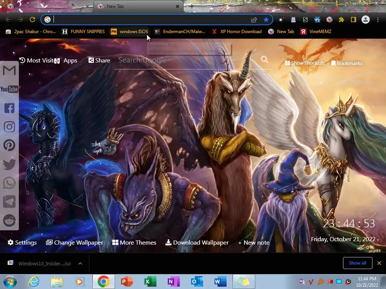Open the YouTube sidebar shortcut
The width and height of the screenshot is (386, 289).
[9, 89]
